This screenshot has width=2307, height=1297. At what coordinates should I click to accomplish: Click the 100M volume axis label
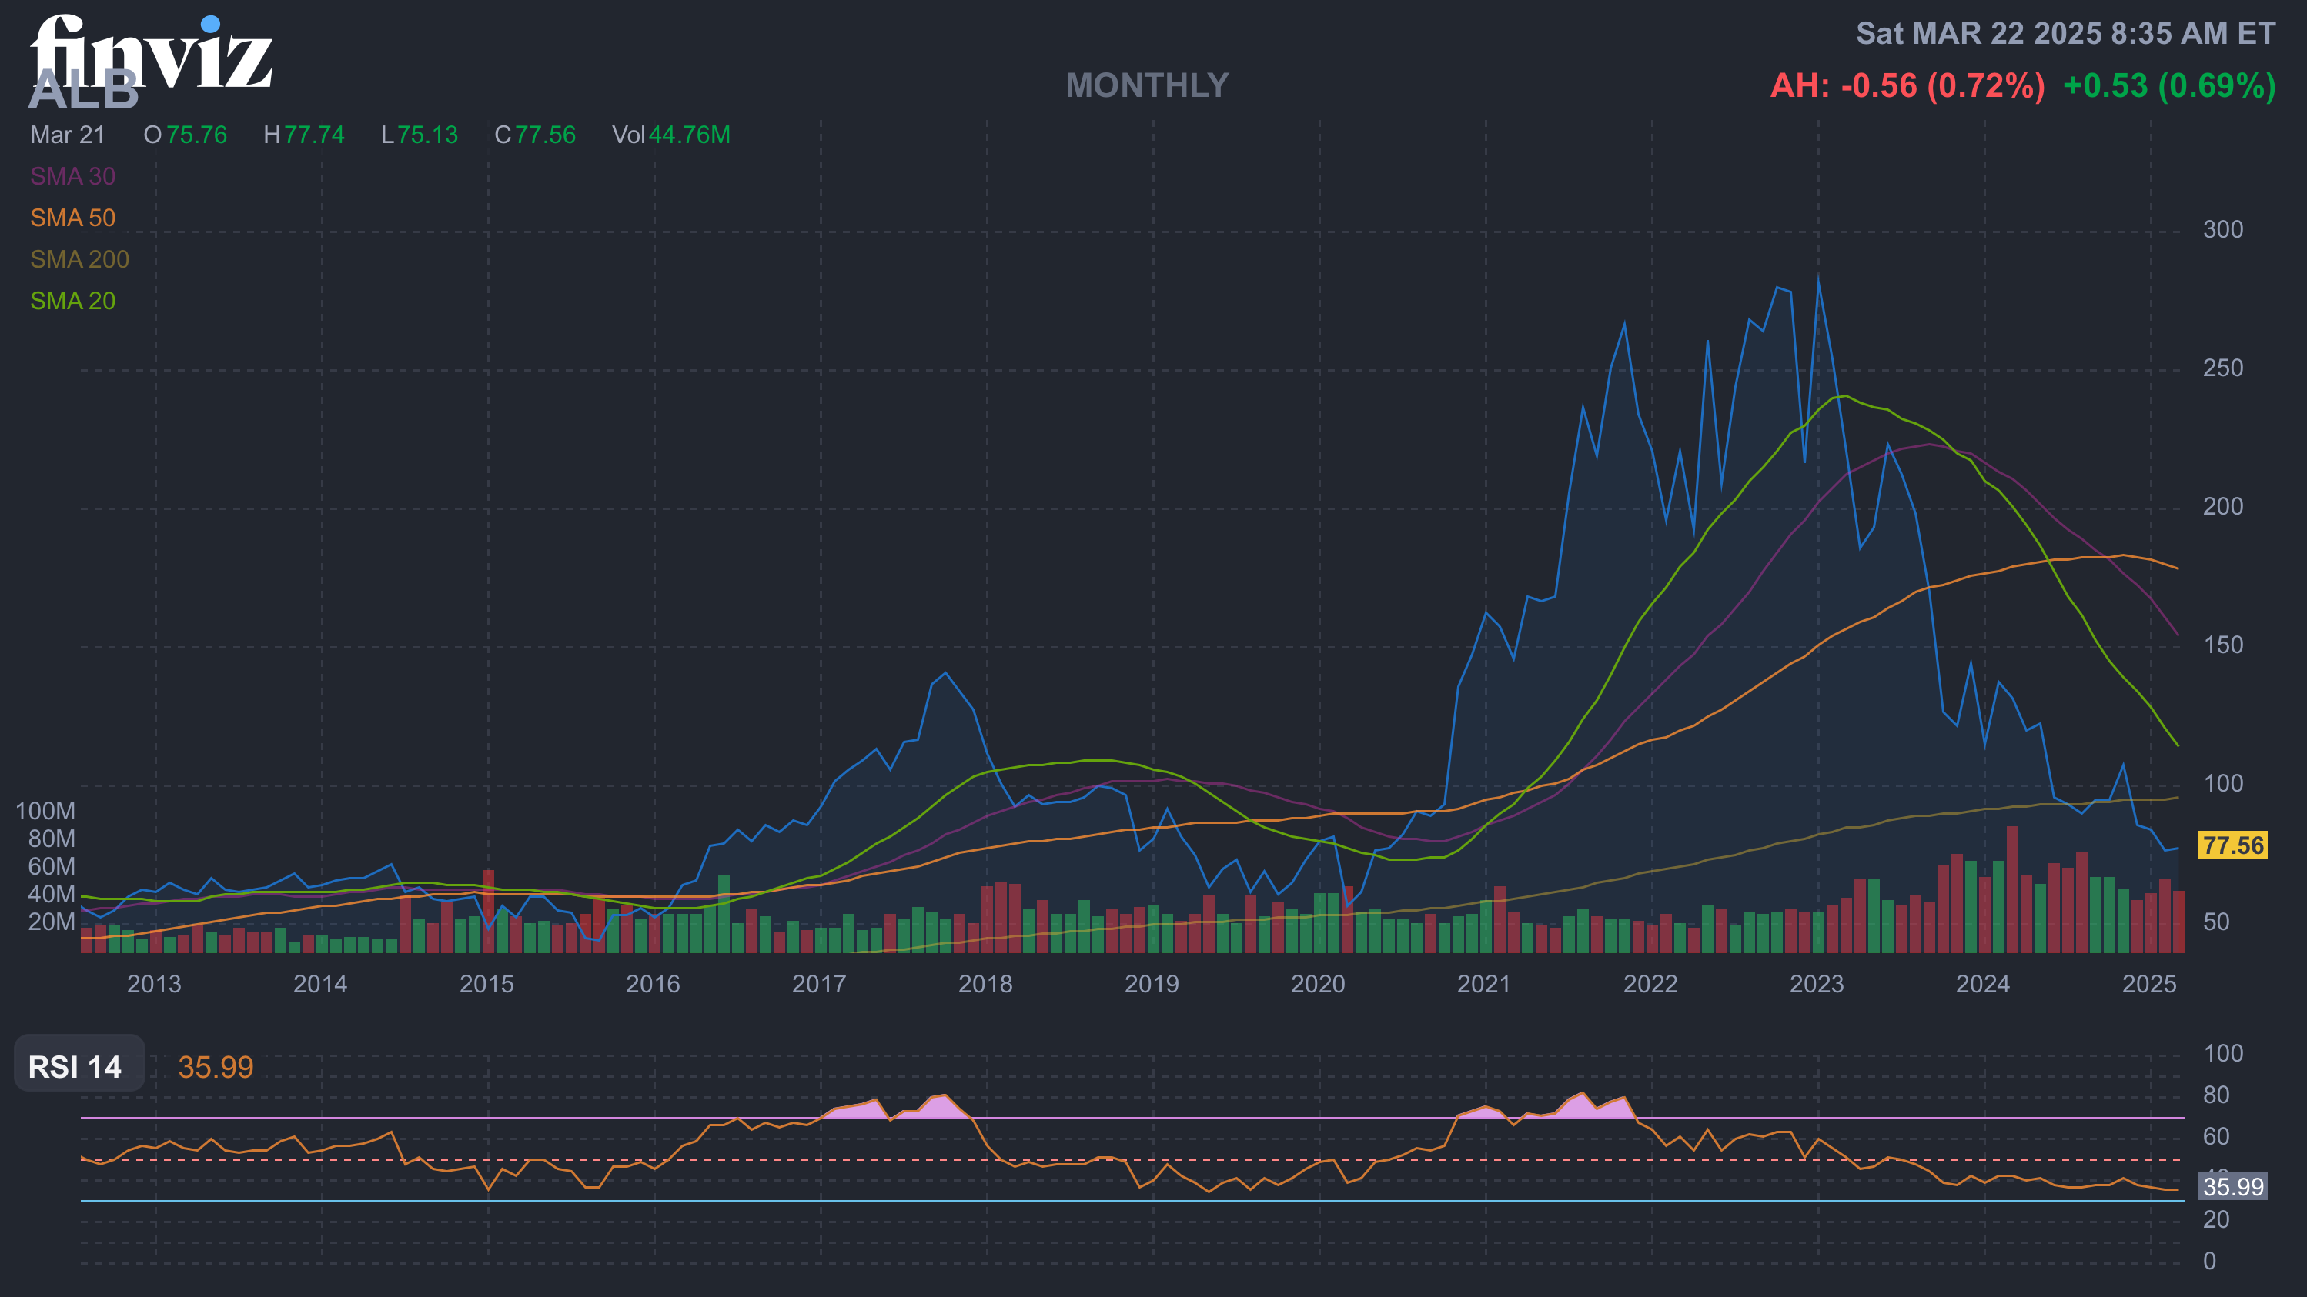pos(45,811)
